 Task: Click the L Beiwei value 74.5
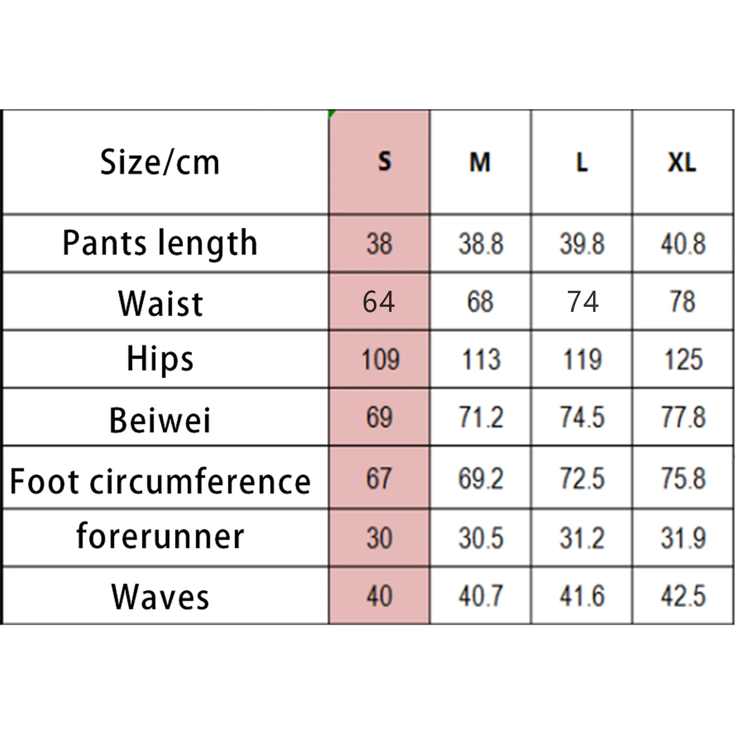(x=582, y=418)
